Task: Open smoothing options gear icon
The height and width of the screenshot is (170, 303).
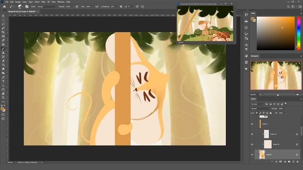Action: coord(121,7)
